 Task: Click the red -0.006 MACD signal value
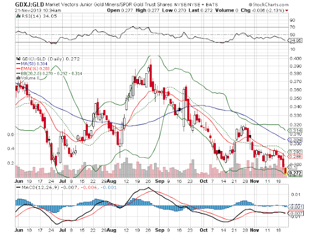89,187
